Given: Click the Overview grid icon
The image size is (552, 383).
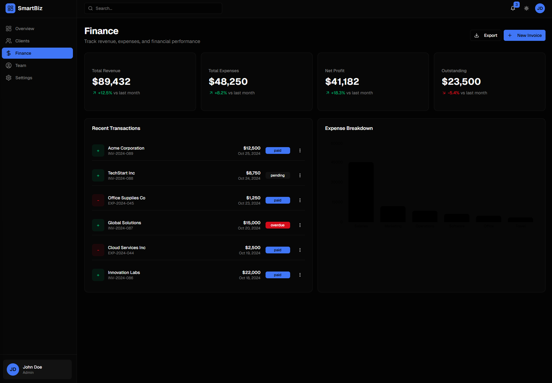Looking at the screenshot, I should point(9,28).
